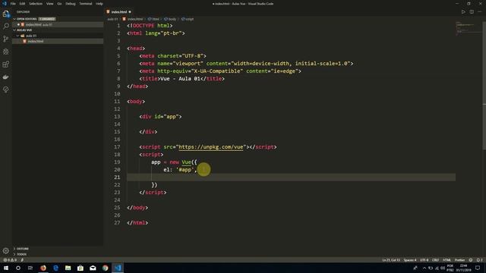Open the Source Control view
Image resolution: width=486 pixels, height=273 pixels.
(6, 39)
